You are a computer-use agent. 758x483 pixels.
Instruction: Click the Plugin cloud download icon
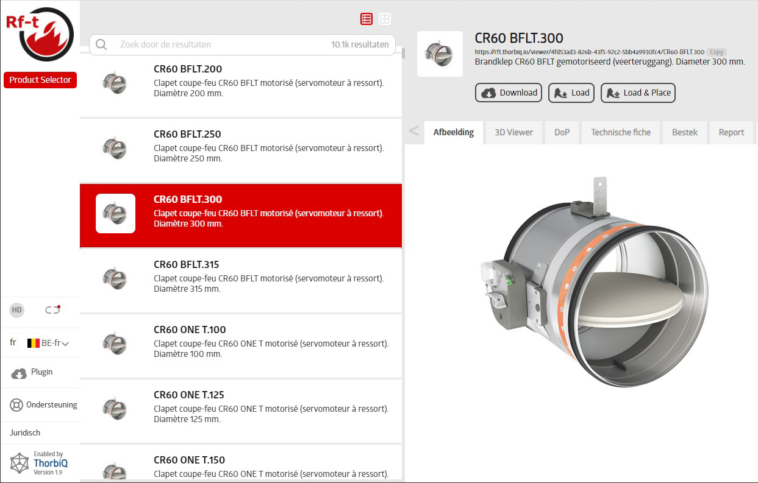point(20,373)
